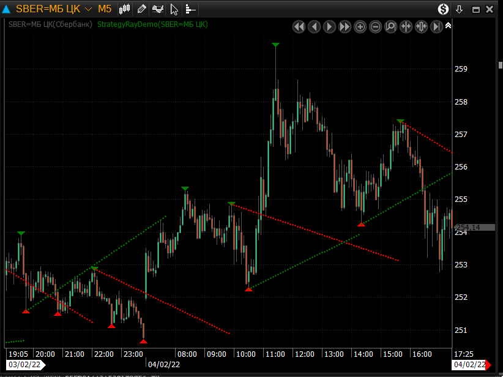Click the StrategyRayDemo indicator label
The height and width of the screenshot is (377, 503).
152,24
